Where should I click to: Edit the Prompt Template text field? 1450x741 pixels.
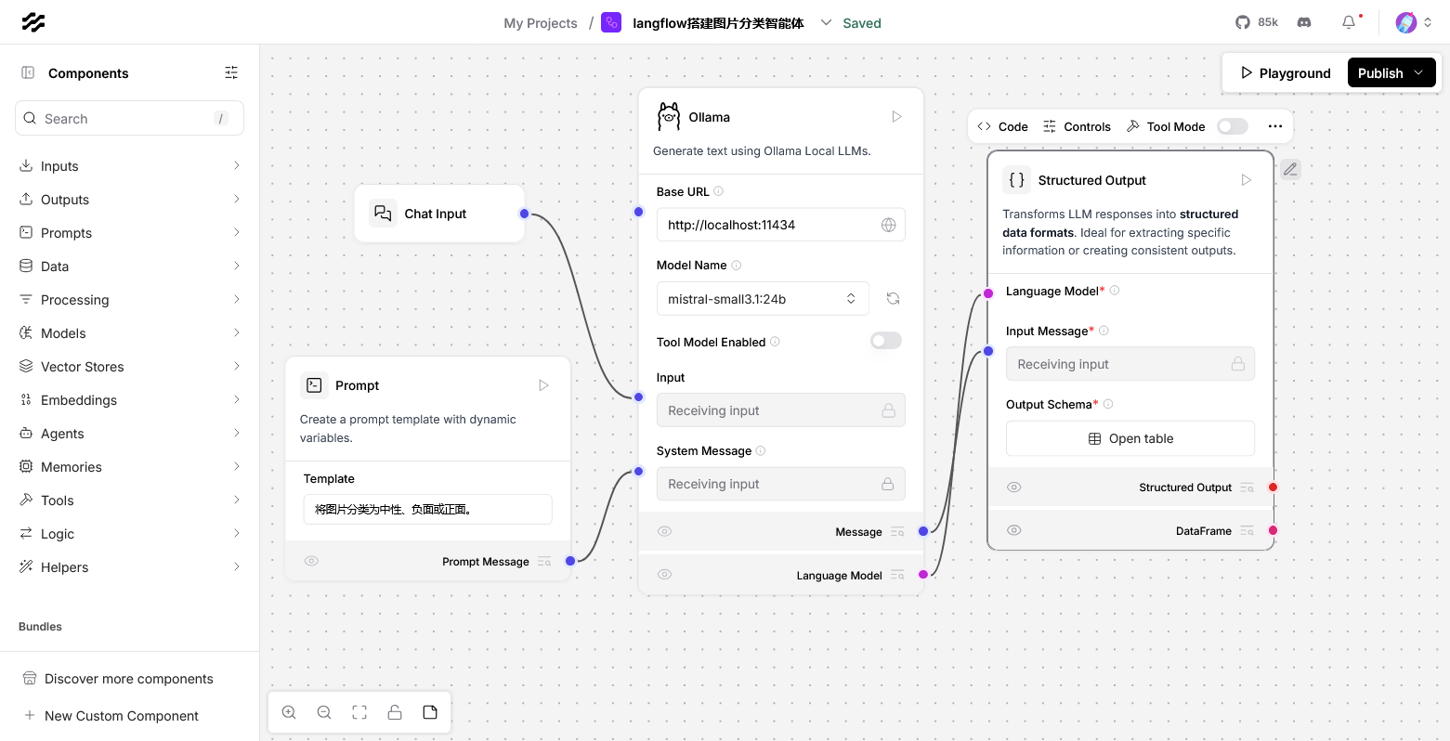point(428,509)
